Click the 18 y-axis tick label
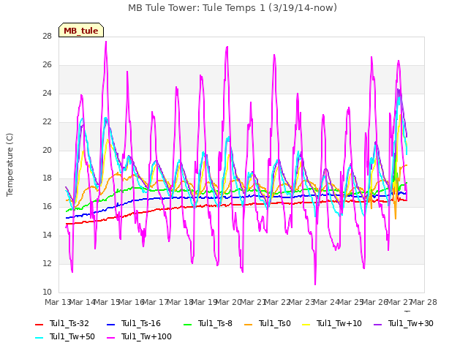The height and width of the screenshot is (351, 468). pos(47,178)
